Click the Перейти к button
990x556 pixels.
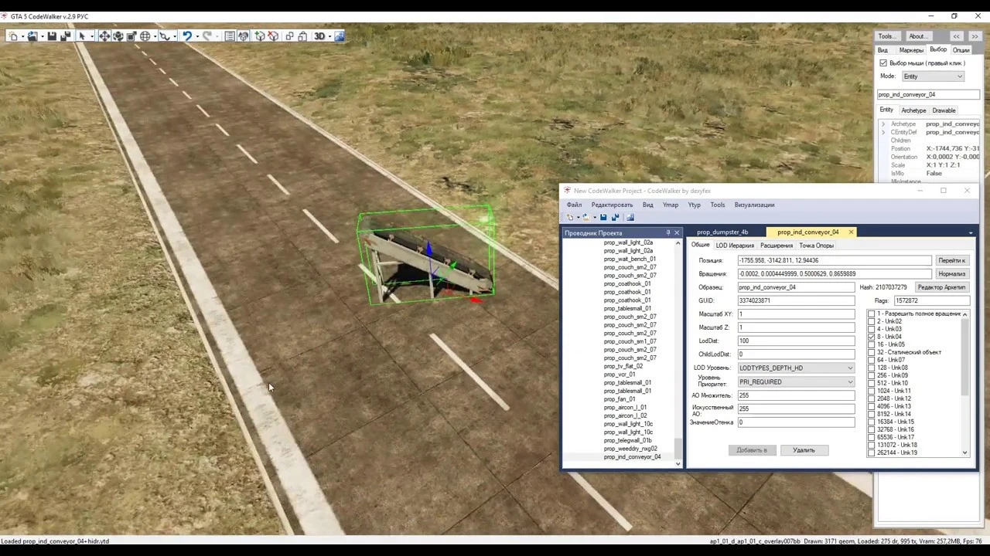(x=951, y=260)
